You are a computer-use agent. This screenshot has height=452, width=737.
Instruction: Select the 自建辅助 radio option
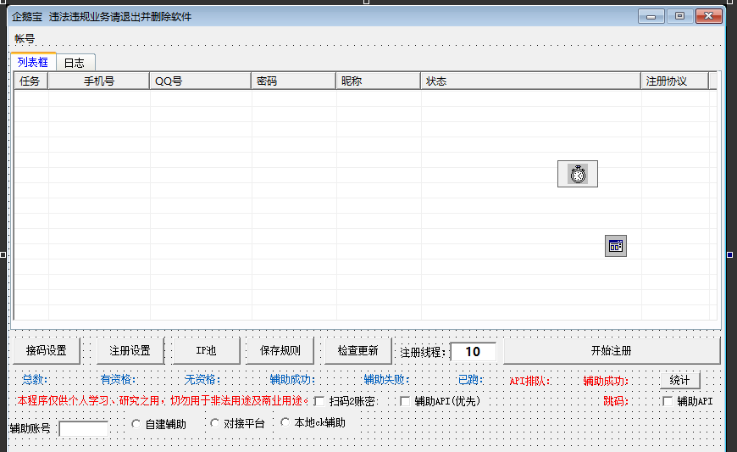pyautogui.click(x=136, y=423)
